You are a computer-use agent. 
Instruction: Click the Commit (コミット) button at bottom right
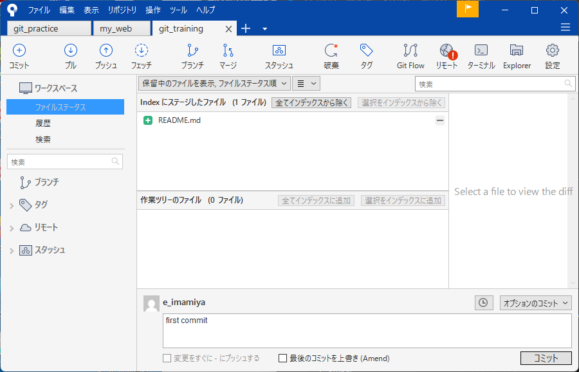(x=546, y=358)
